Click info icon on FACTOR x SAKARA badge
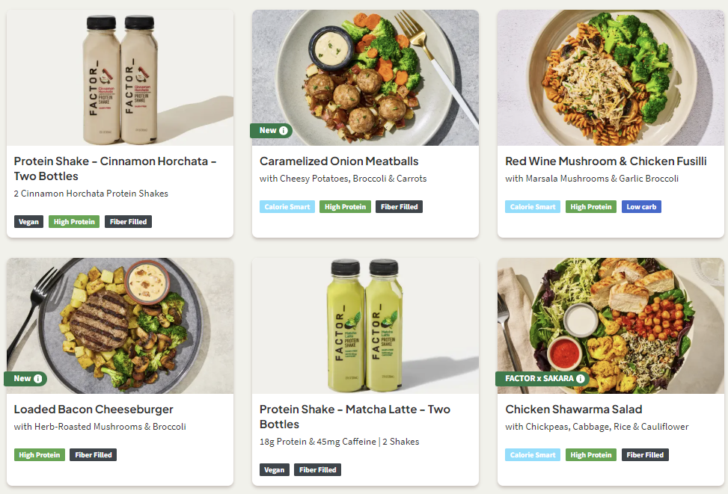Screen dimensions: 728x494 [581, 379]
